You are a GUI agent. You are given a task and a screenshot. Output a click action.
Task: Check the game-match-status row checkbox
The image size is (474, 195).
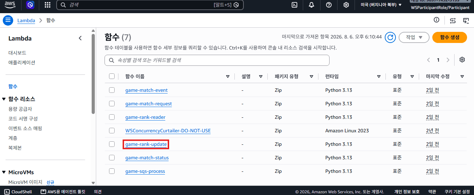tap(112, 158)
